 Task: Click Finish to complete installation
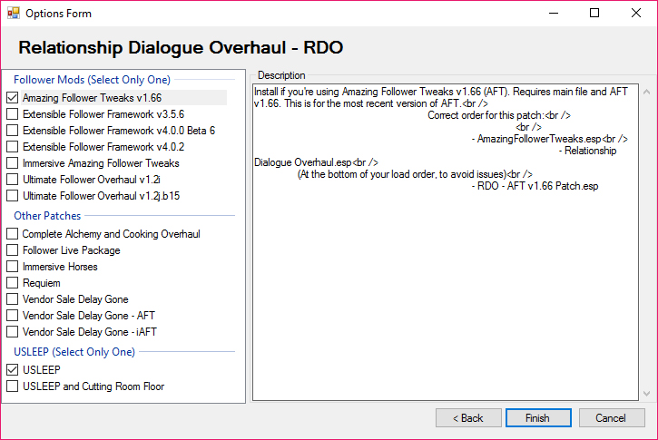coord(538,417)
